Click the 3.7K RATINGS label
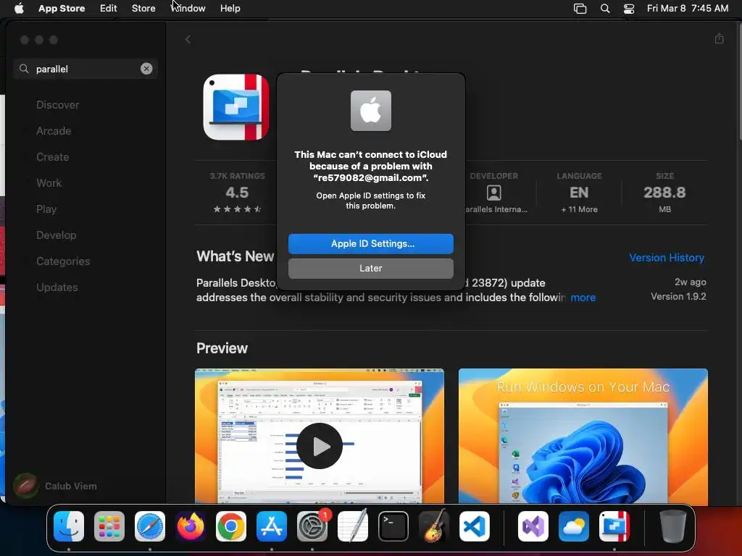Screen dimensions: 742x556 click(237, 176)
